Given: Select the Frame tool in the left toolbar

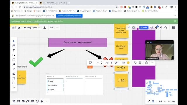Looking at the screenshot, I should pyautogui.click(x=14, y=78).
